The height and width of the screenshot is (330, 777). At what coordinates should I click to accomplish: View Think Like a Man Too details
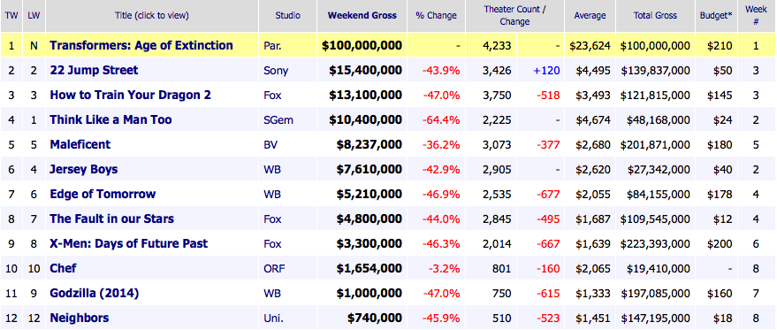[x=111, y=119]
